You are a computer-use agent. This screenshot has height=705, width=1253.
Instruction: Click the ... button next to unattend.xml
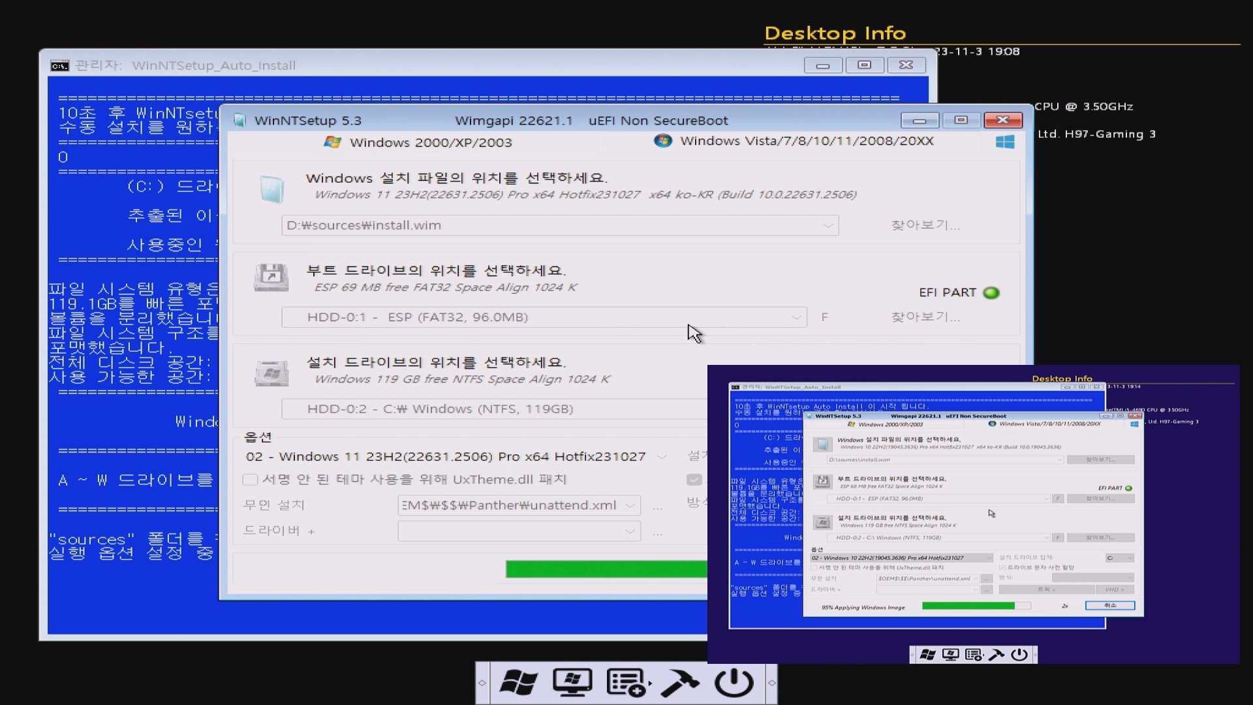tap(657, 507)
